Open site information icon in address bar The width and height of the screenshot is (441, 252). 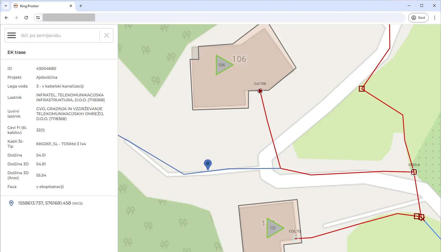[38, 18]
